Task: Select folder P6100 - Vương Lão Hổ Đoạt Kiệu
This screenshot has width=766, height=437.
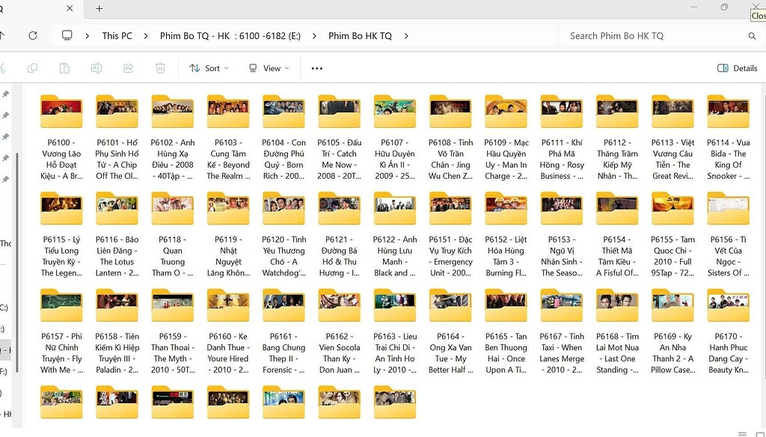Action: (x=61, y=138)
